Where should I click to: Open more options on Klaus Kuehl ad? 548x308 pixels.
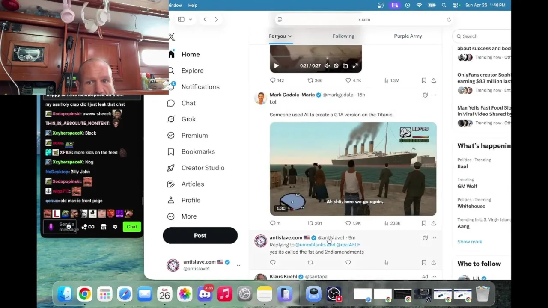coord(434,277)
